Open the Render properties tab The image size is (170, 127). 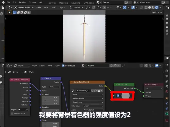(167, 71)
